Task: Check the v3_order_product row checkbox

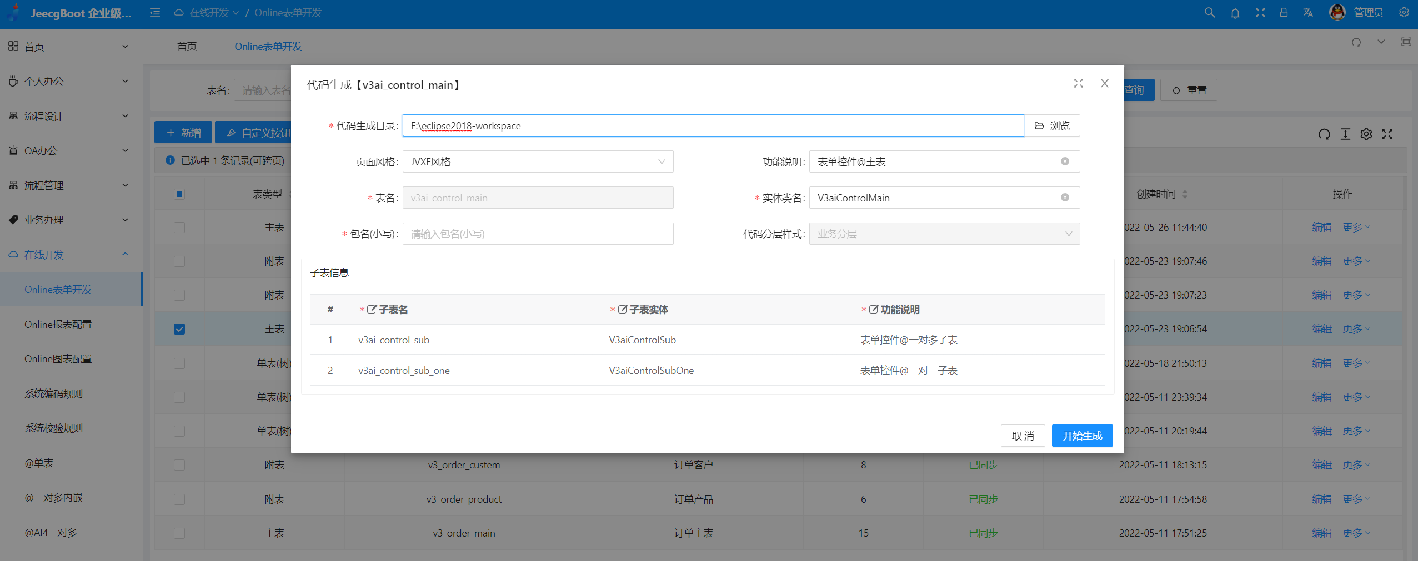Action: (x=179, y=499)
